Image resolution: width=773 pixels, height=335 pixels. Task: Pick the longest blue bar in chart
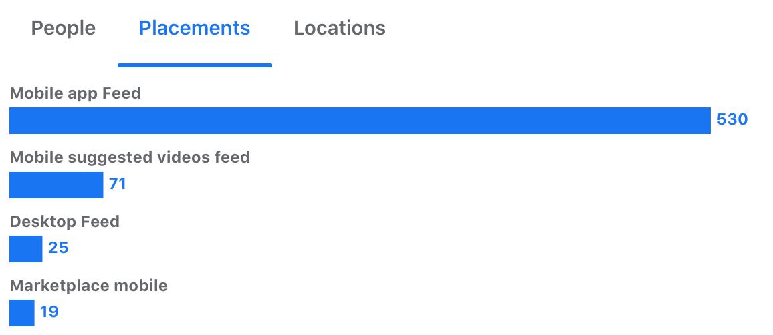click(x=360, y=121)
